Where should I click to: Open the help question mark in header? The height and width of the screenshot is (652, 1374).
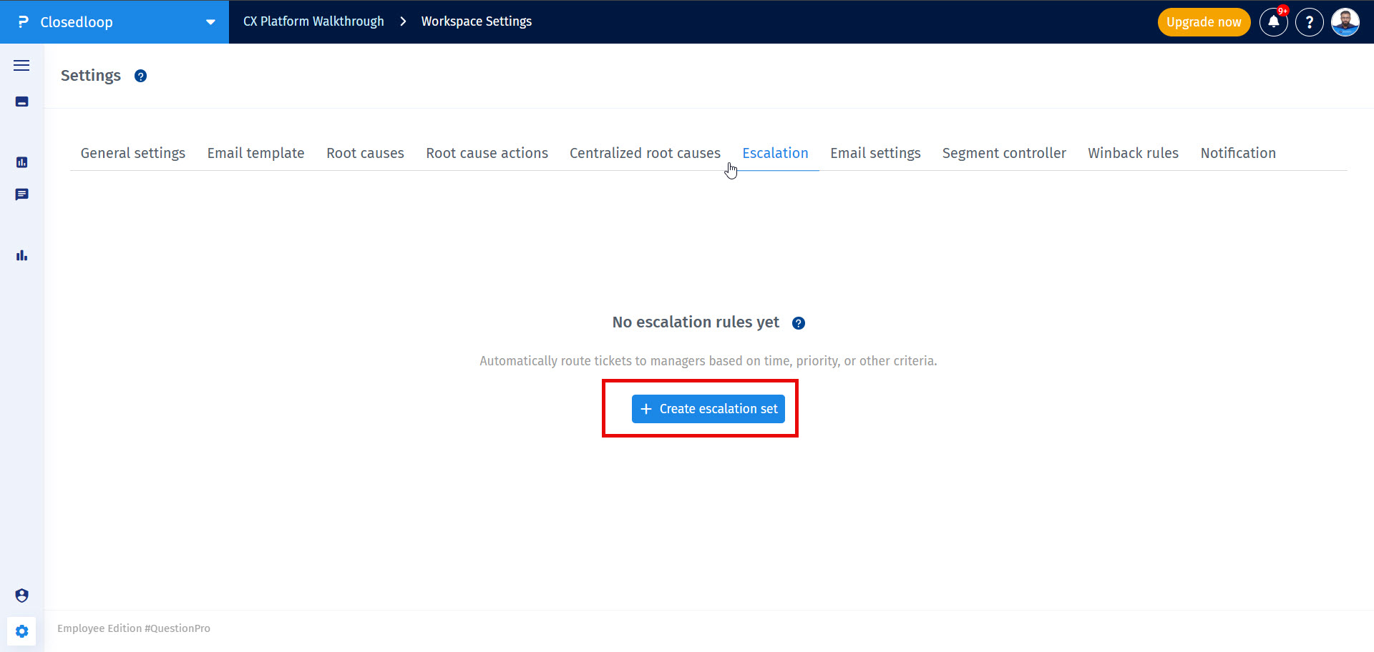tap(1310, 22)
